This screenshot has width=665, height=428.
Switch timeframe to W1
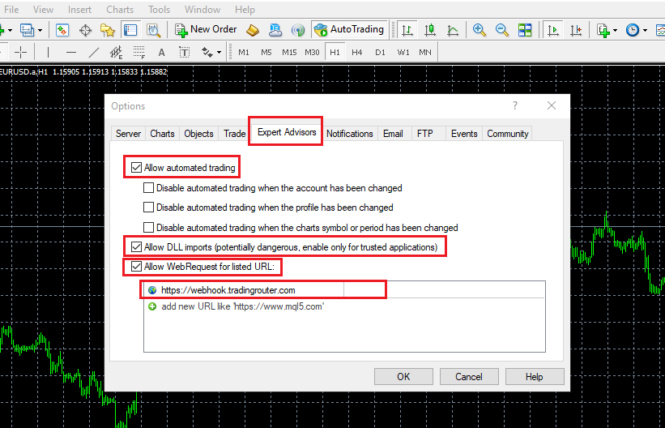click(403, 52)
